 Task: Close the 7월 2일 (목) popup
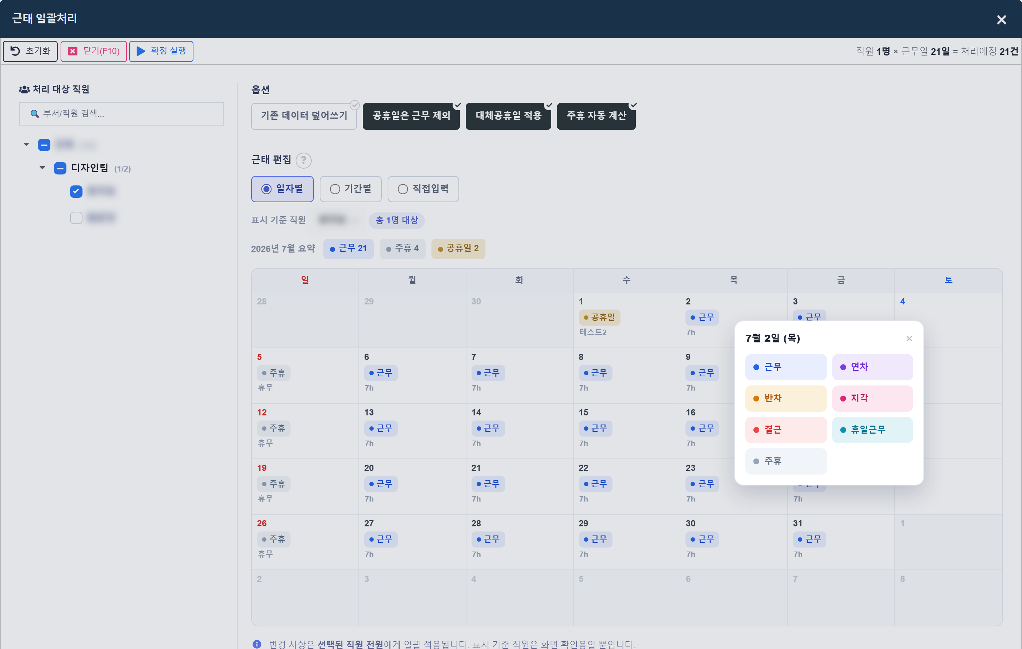coord(909,338)
